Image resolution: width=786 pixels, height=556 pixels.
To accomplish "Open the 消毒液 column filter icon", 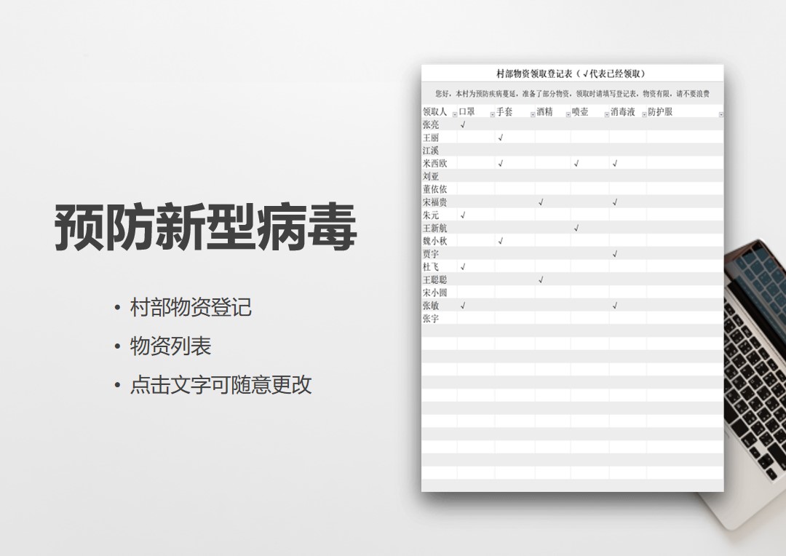I will (643, 114).
